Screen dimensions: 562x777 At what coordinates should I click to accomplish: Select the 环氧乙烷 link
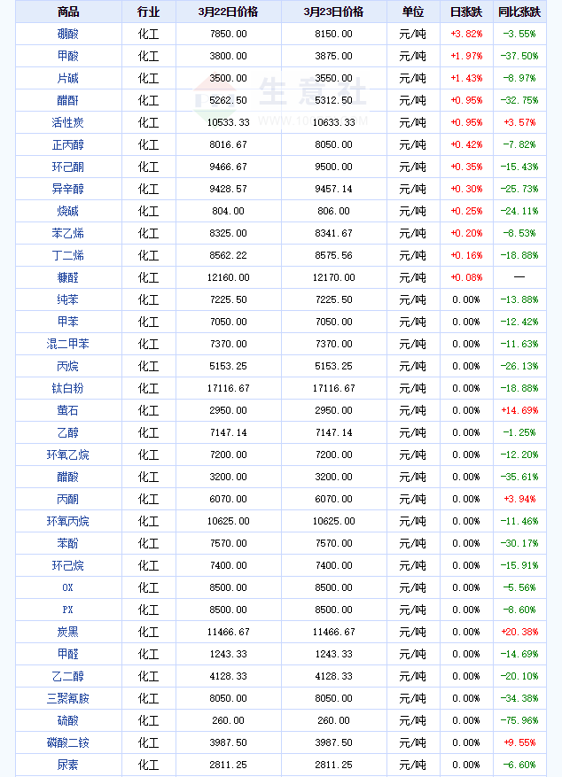pos(68,455)
